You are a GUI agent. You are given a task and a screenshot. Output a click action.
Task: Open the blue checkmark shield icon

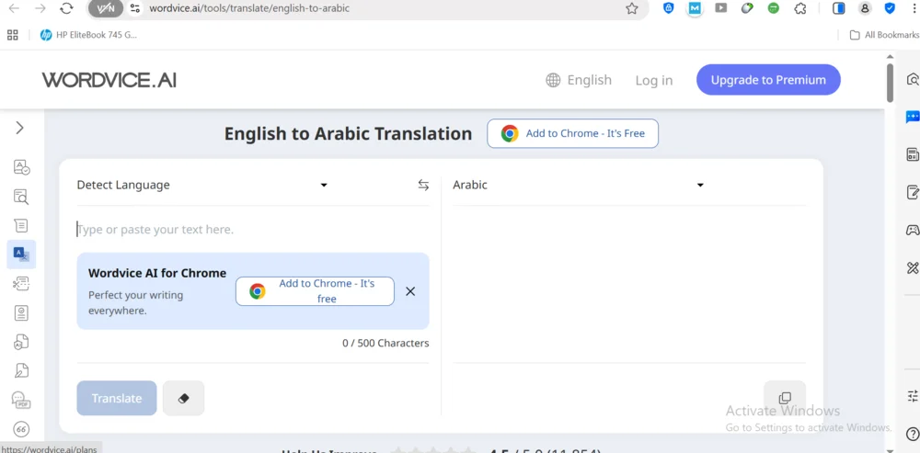click(x=890, y=8)
